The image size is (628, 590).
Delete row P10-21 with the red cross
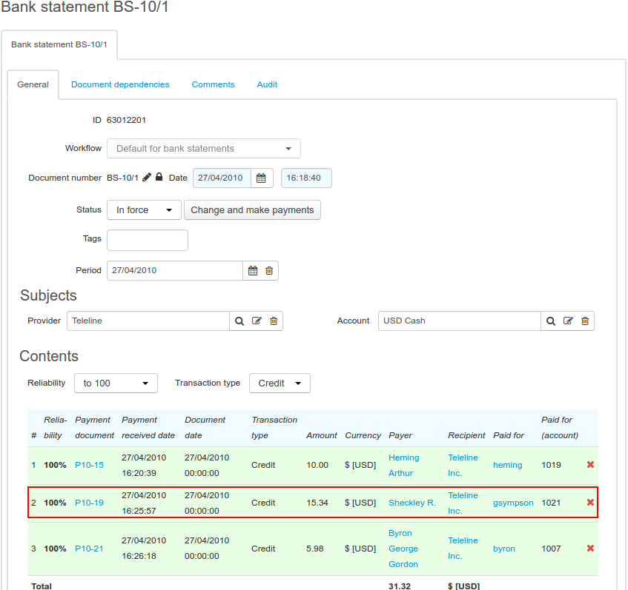tap(590, 548)
